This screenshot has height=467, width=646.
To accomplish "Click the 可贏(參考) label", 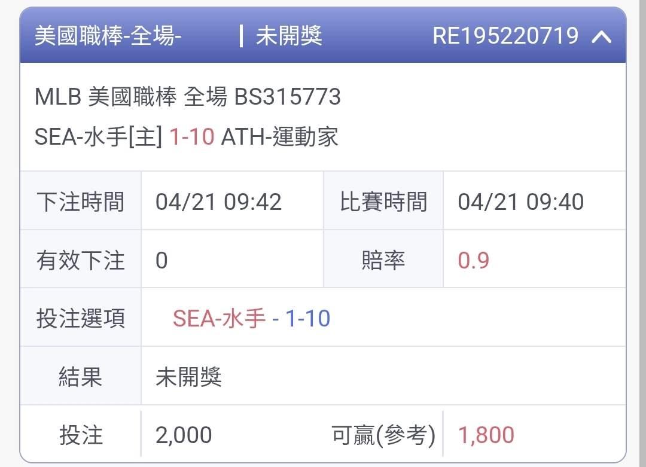I will click(x=383, y=435).
